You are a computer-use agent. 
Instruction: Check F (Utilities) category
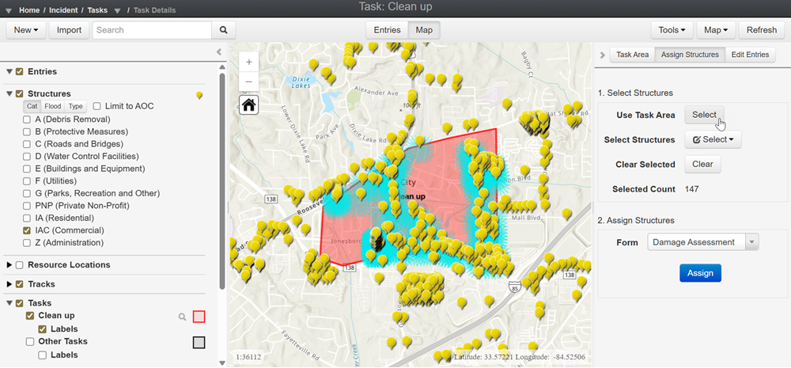coord(27,181)
